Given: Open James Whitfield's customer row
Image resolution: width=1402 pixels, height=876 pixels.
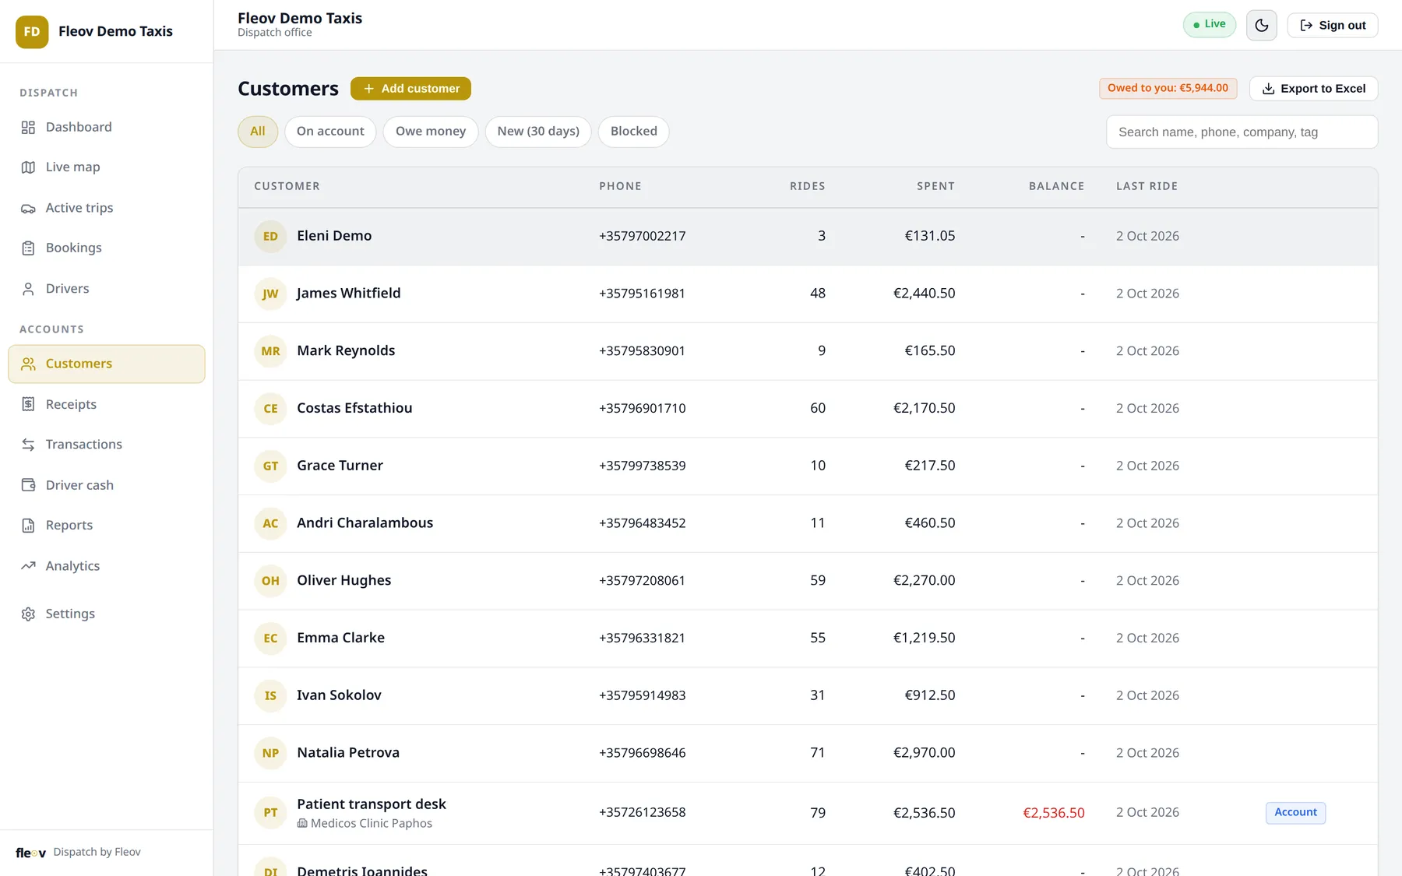Looking at the screenshot, I should [x=808, y=294].
